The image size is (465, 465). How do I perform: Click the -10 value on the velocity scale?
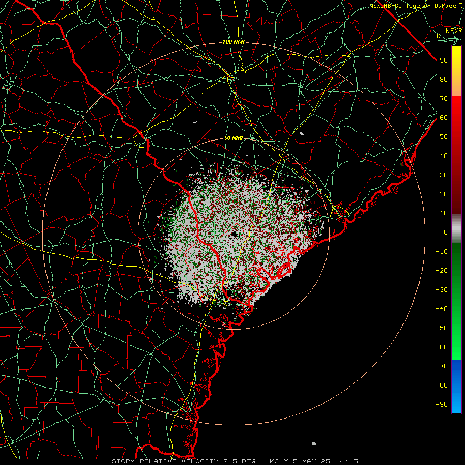(x=442, y=252)
